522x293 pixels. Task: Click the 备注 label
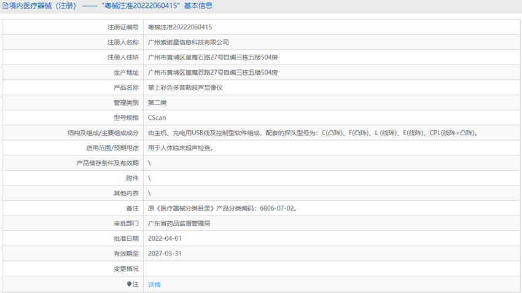[132, 208]
